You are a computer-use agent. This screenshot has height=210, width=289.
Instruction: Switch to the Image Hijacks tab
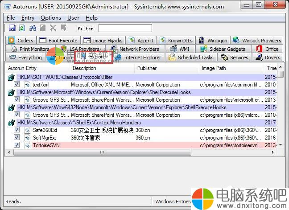[x=103, y=40]
